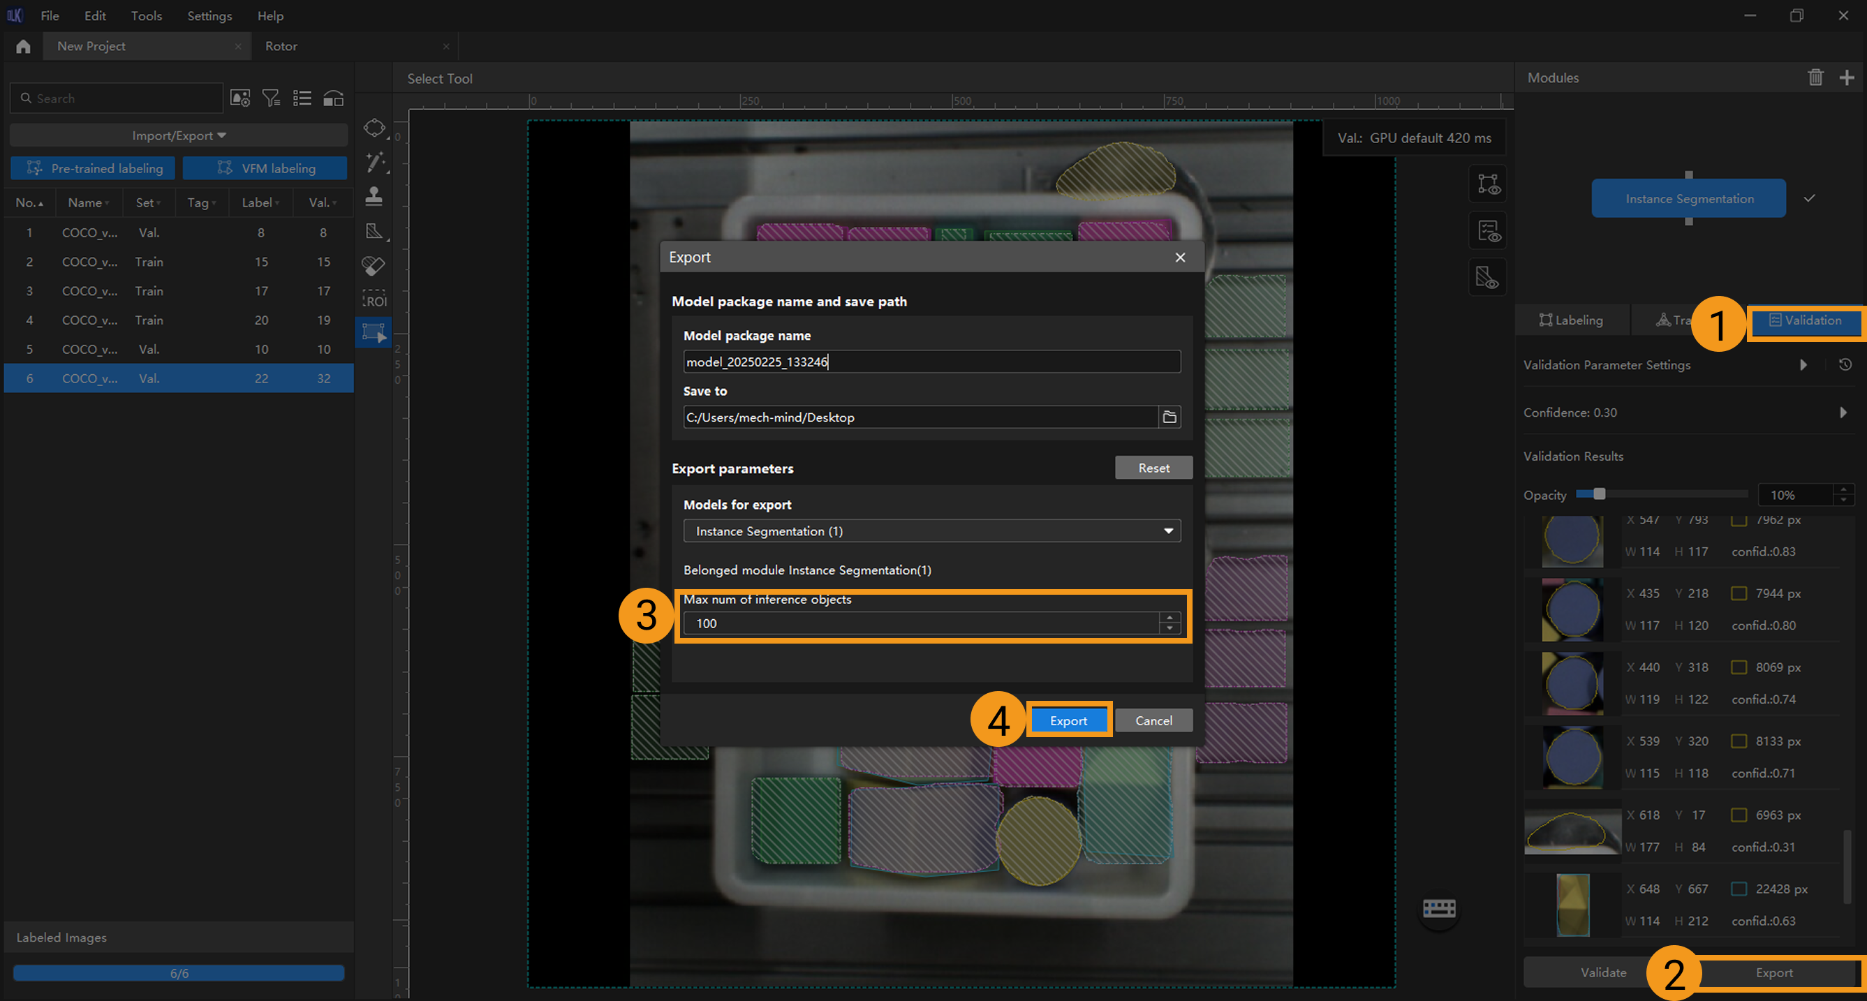Increase the Opacity percent stepper
1867x1001 pixels.
pyautogui.click(x=1843, y=490)
